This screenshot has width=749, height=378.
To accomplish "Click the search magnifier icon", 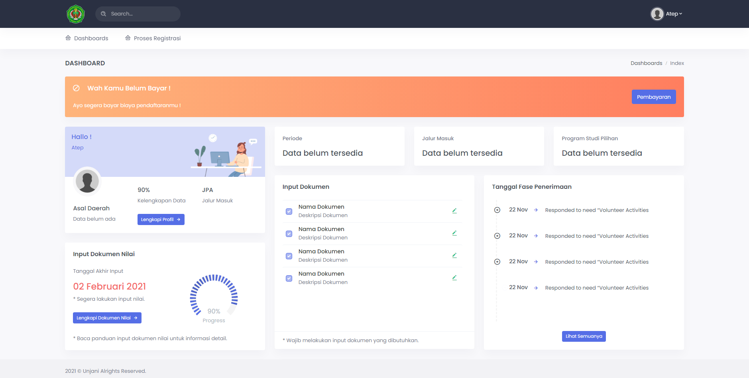I will (x=103, y=14).
